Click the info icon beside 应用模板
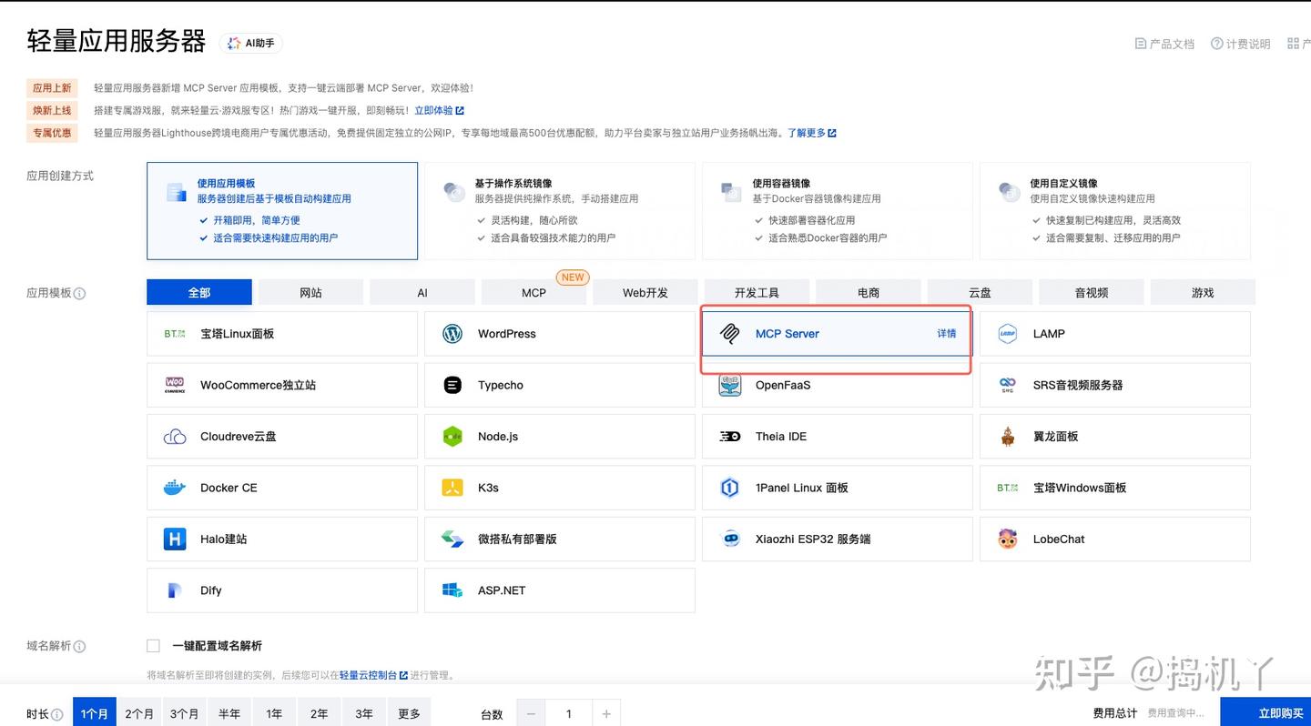This screenshot has height=726, width=1311. 79,294
